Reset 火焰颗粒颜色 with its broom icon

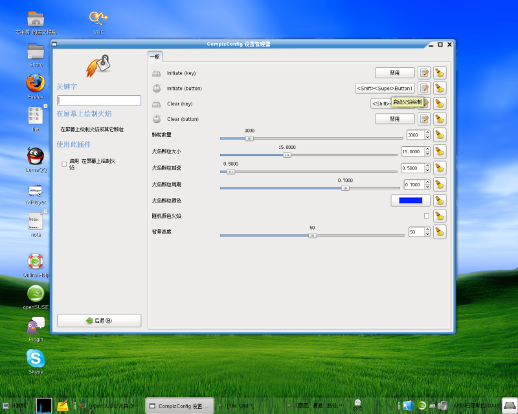tap(440, 201)
